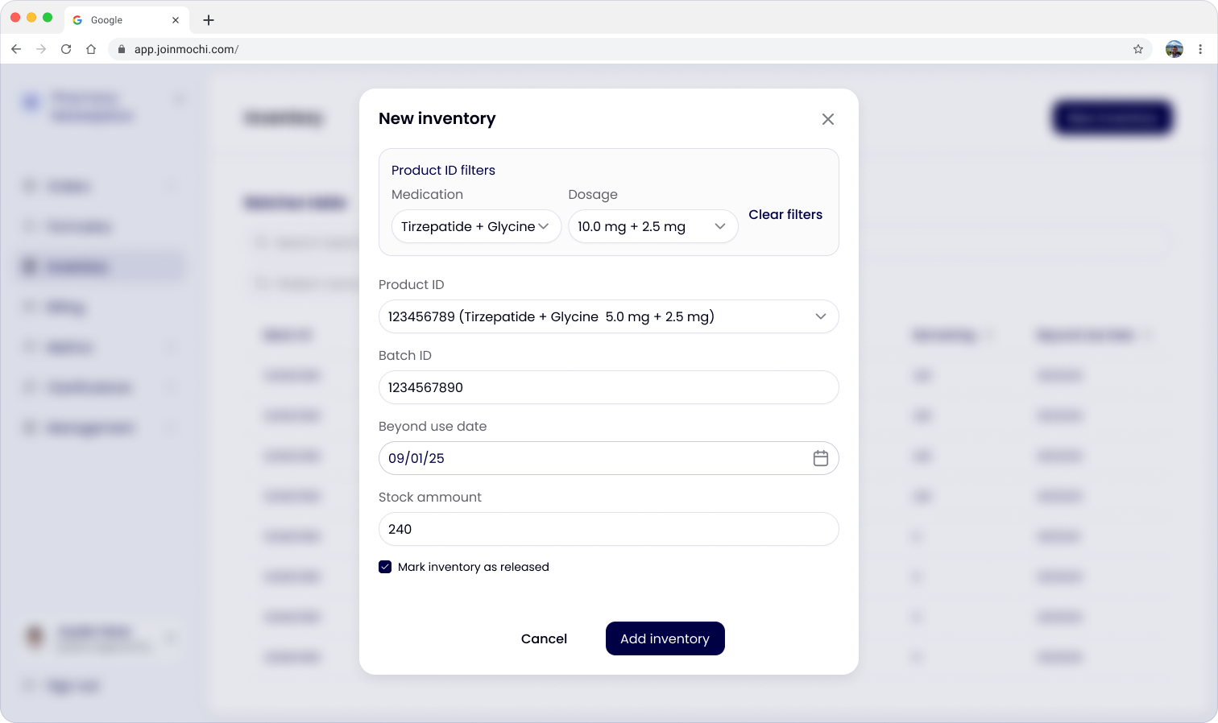Go forward in browser history
This screenshot has height=723, width=1218.
click(41, 49)
